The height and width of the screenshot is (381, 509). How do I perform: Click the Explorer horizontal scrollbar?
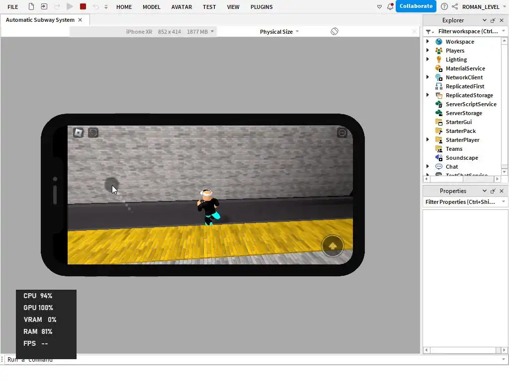click(x=463, y=179)
